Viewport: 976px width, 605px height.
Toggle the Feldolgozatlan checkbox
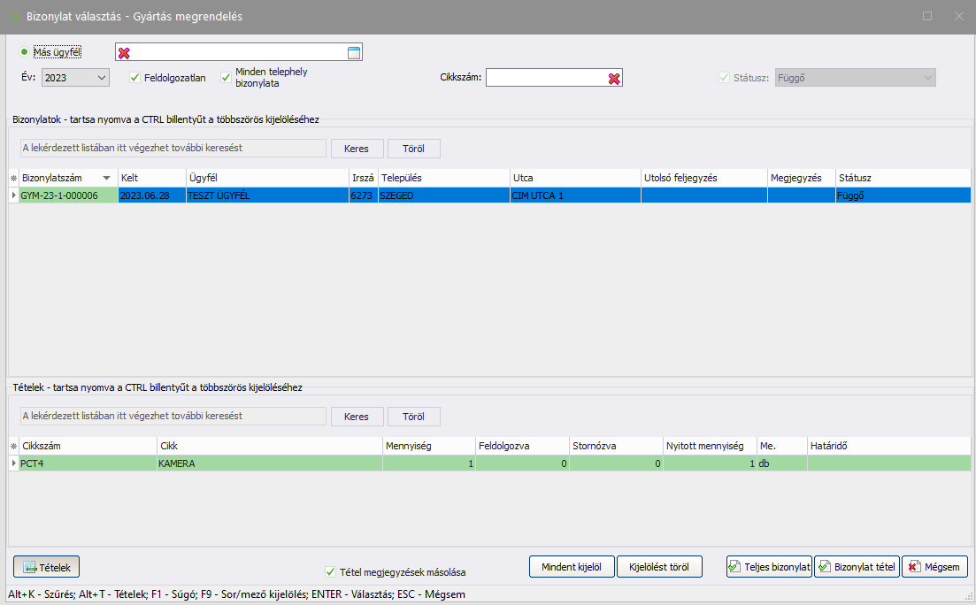pos(135,78)
